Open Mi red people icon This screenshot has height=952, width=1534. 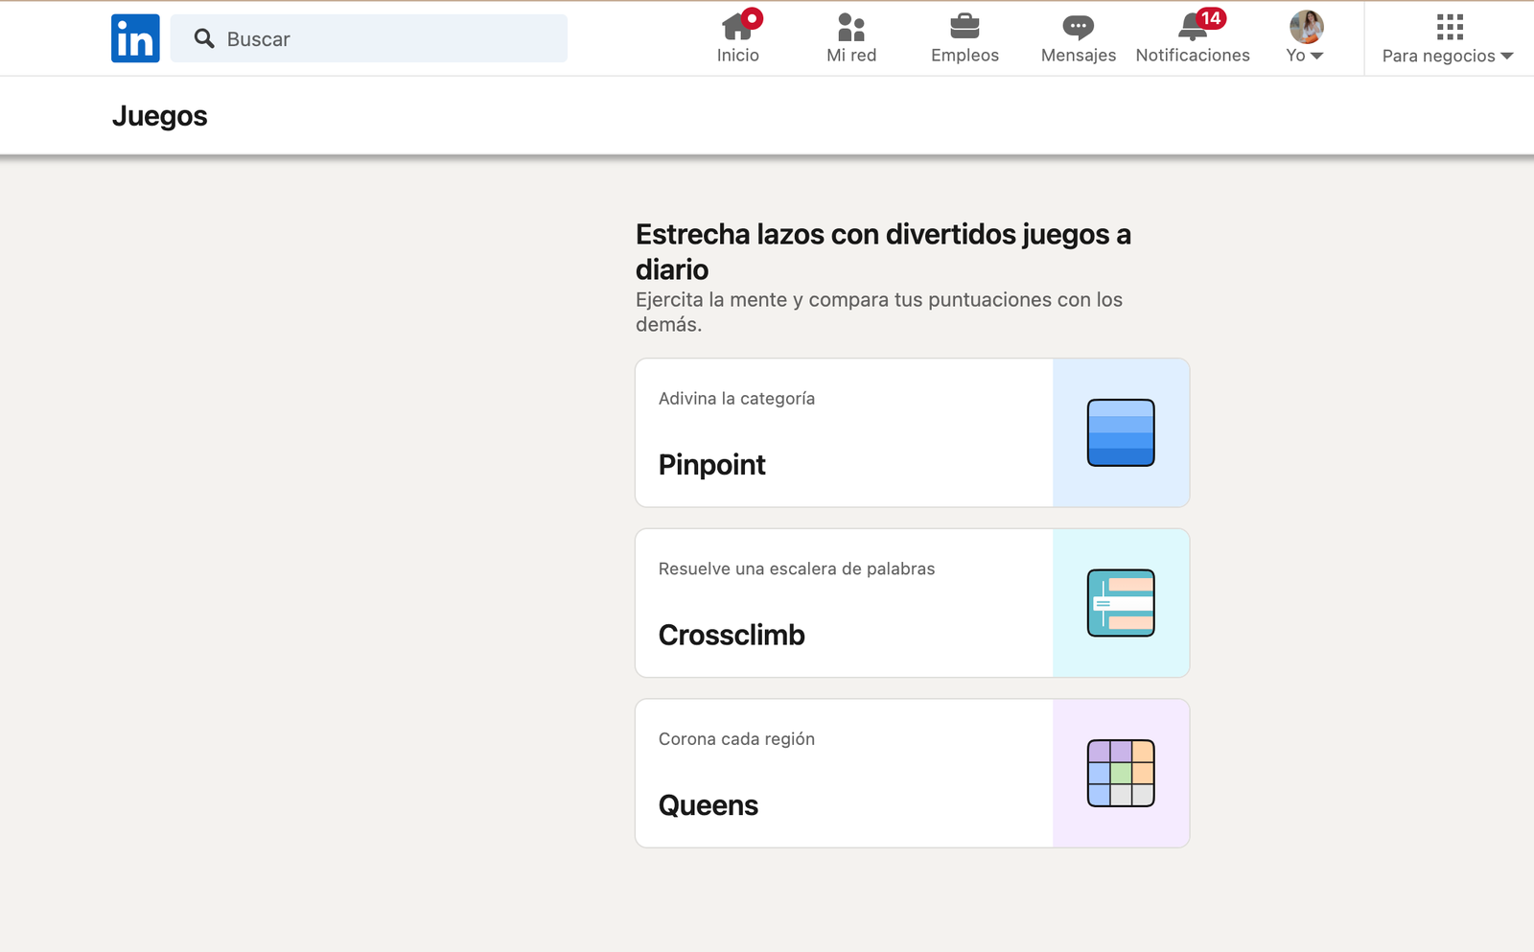pos(851,27)
